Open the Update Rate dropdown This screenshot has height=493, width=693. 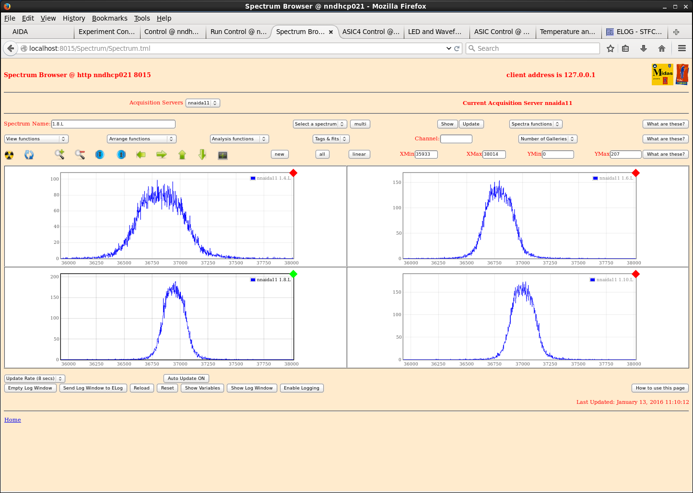[x=35, y=378]
